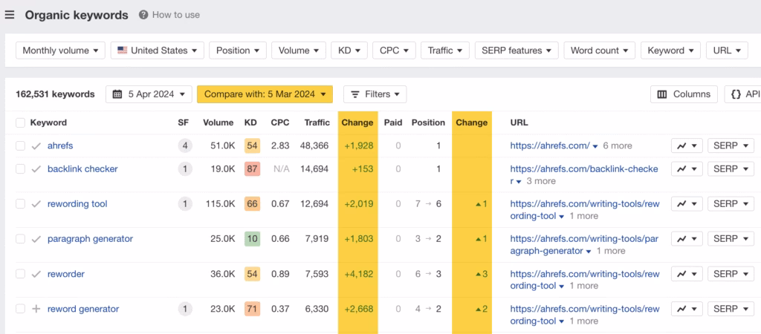Click the KD 87 badge for backlink checker

[x=251, y=169]
